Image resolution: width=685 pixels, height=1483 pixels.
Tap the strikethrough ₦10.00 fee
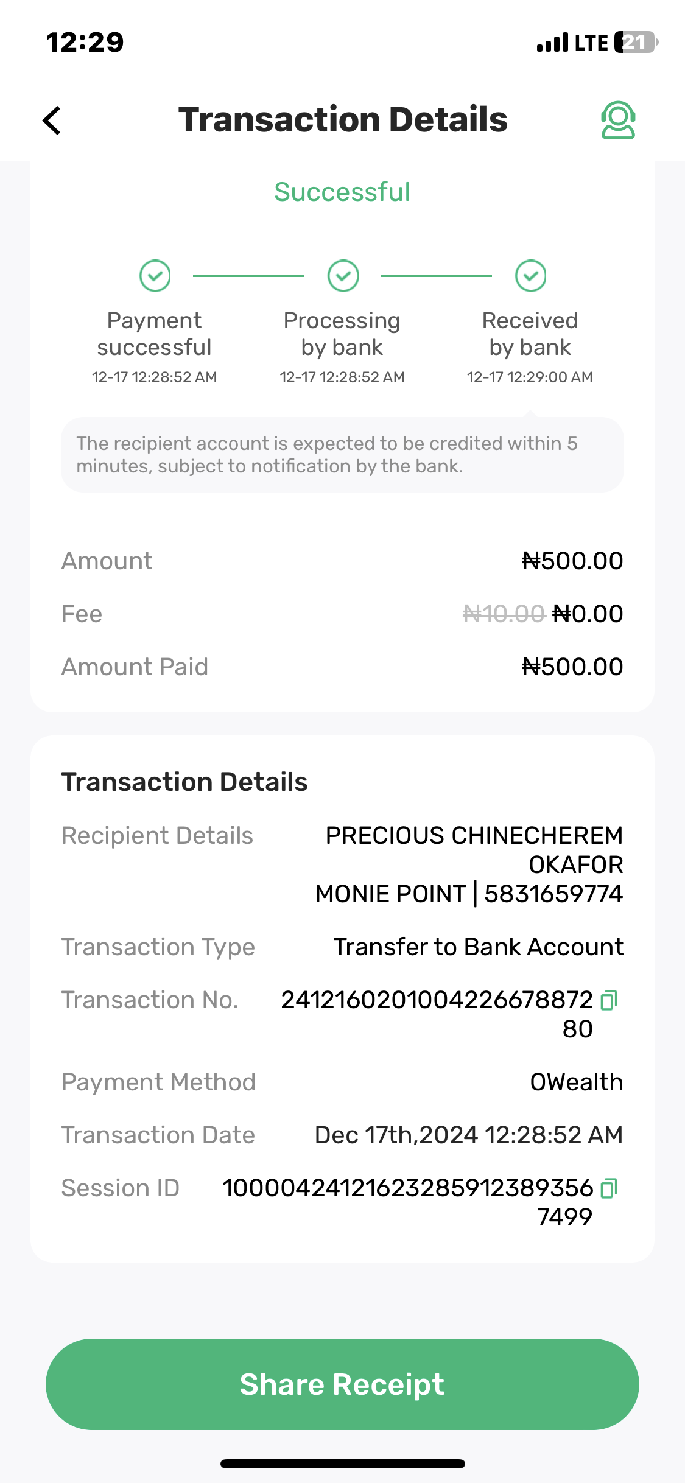tap(503, 614)
